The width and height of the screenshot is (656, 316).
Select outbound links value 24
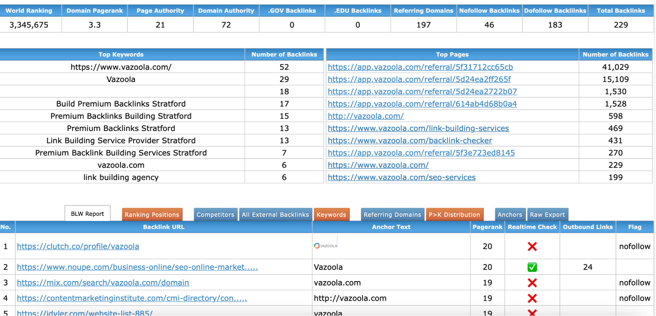588,267
